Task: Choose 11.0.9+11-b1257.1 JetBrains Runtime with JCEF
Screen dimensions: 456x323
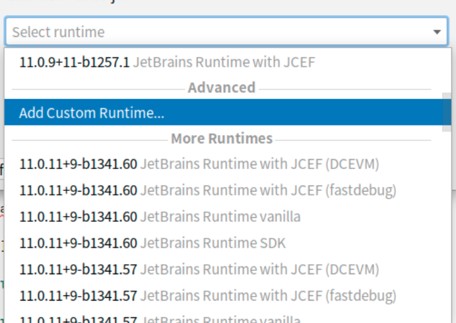Action: (228, 62)
